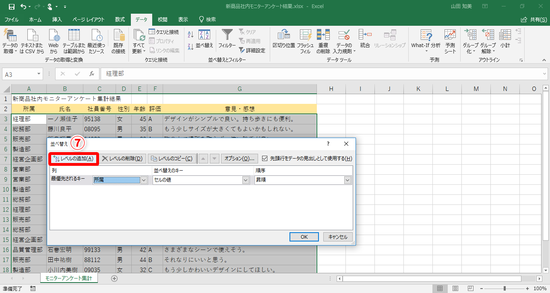
Task: Click 既存の接続 icon
Action: [x=118, y=36]
